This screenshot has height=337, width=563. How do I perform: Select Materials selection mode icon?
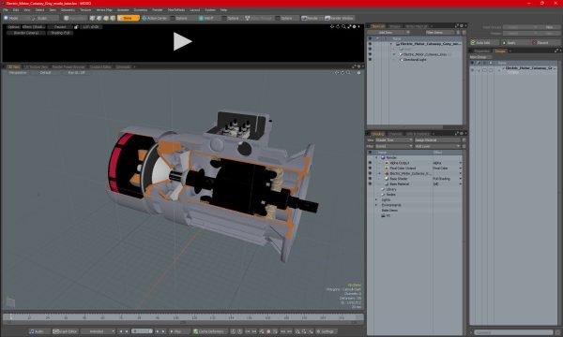[x=113, y=18]
